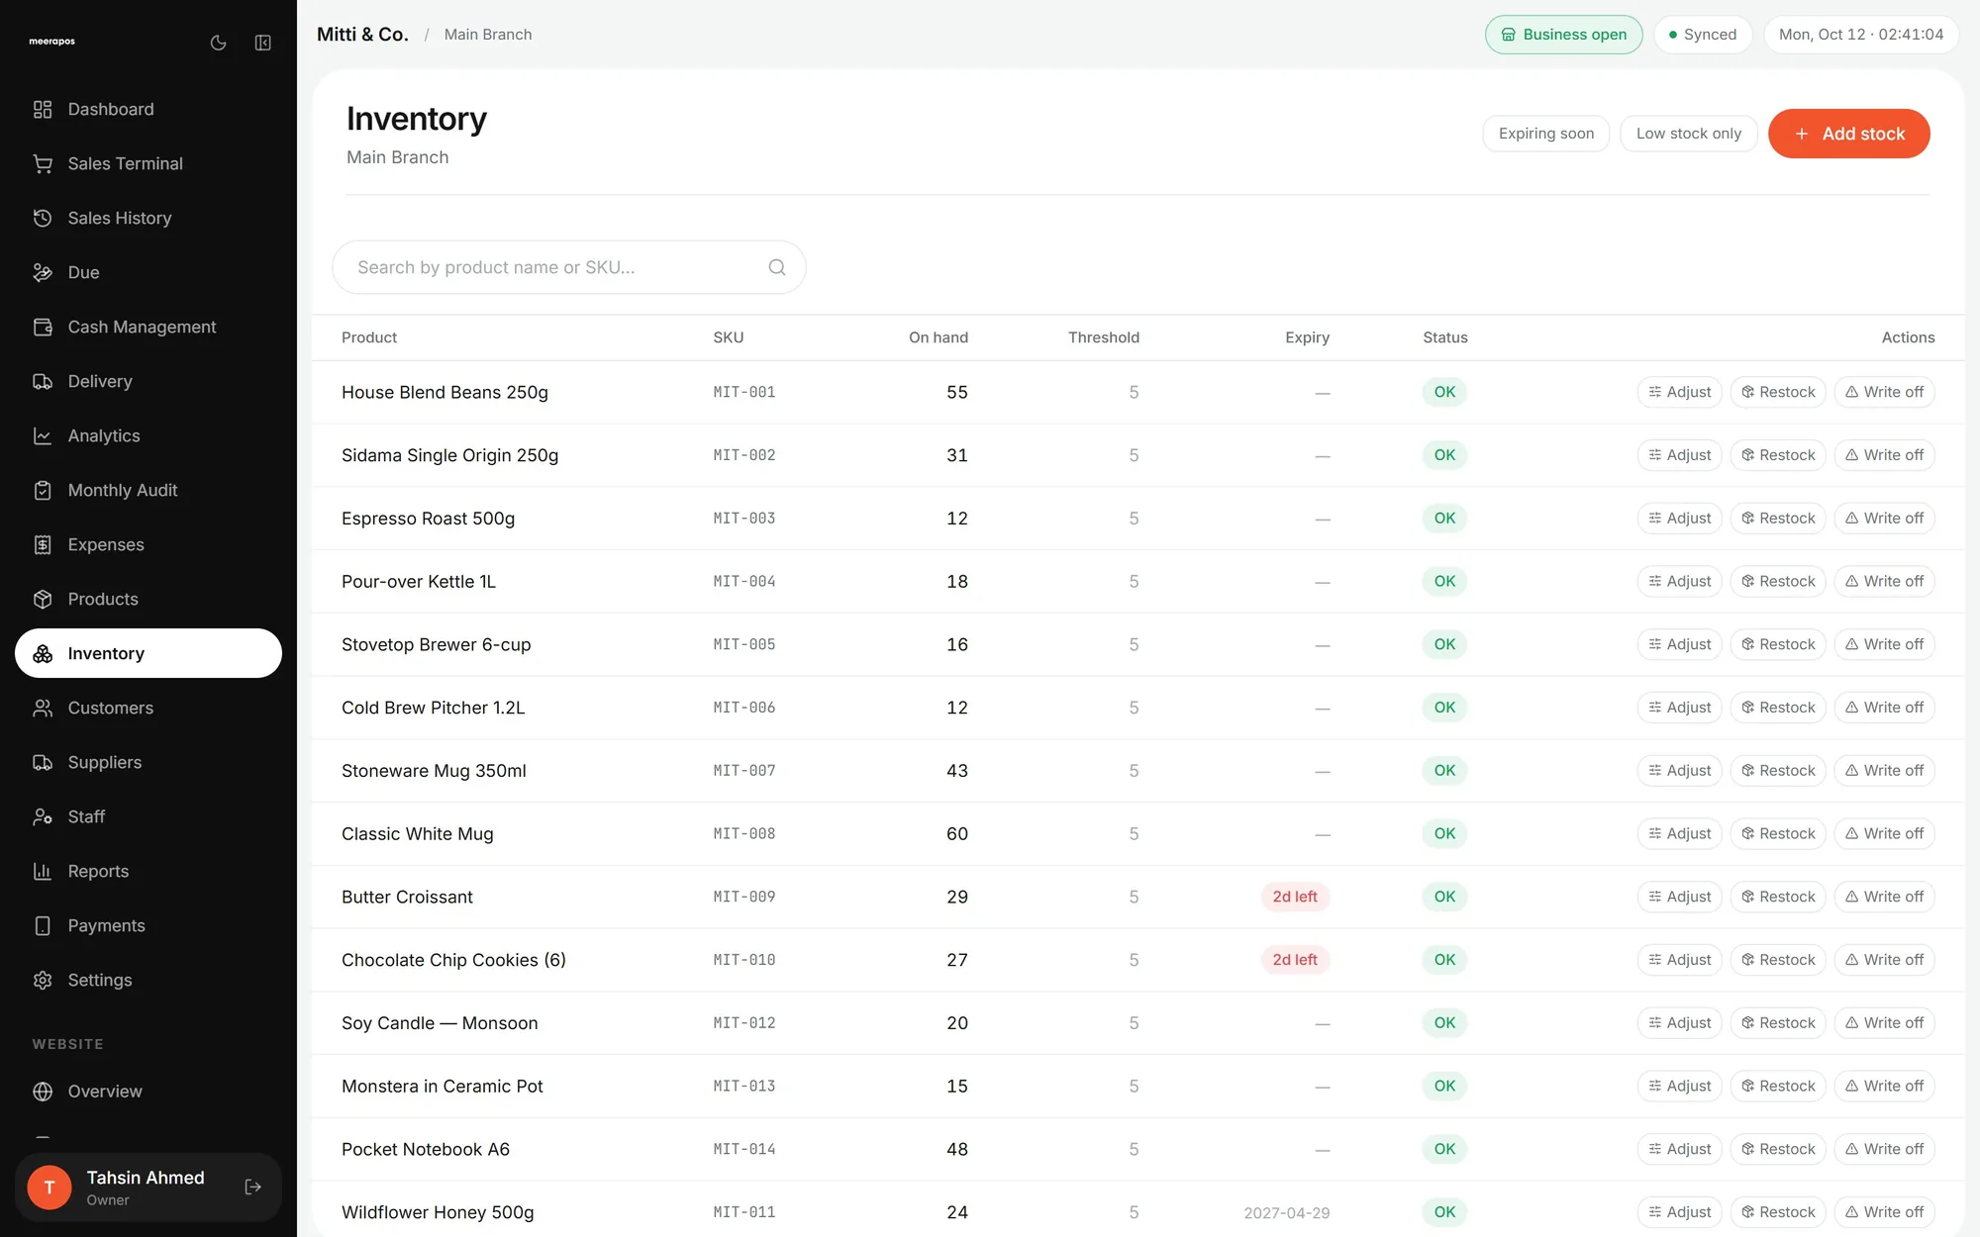Screen dimensions: 1980x1237
Task: Click the Cash Management wallet icon
Action: pos(43,327)
